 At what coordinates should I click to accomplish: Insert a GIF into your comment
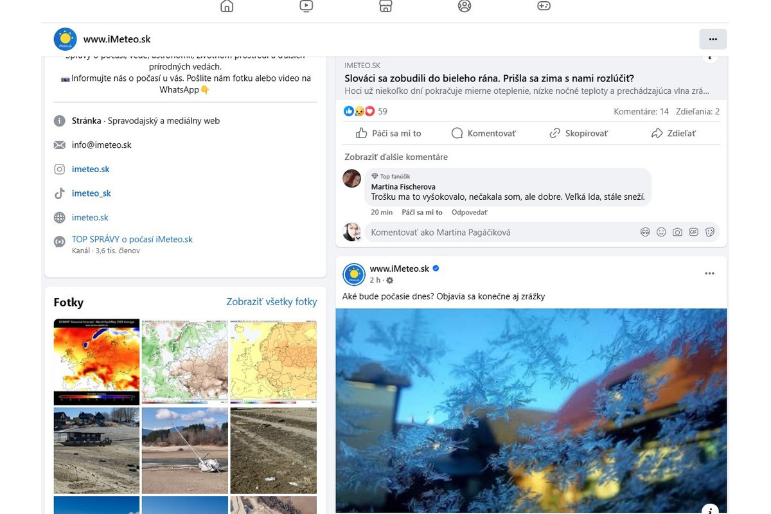tap(693, 232)
